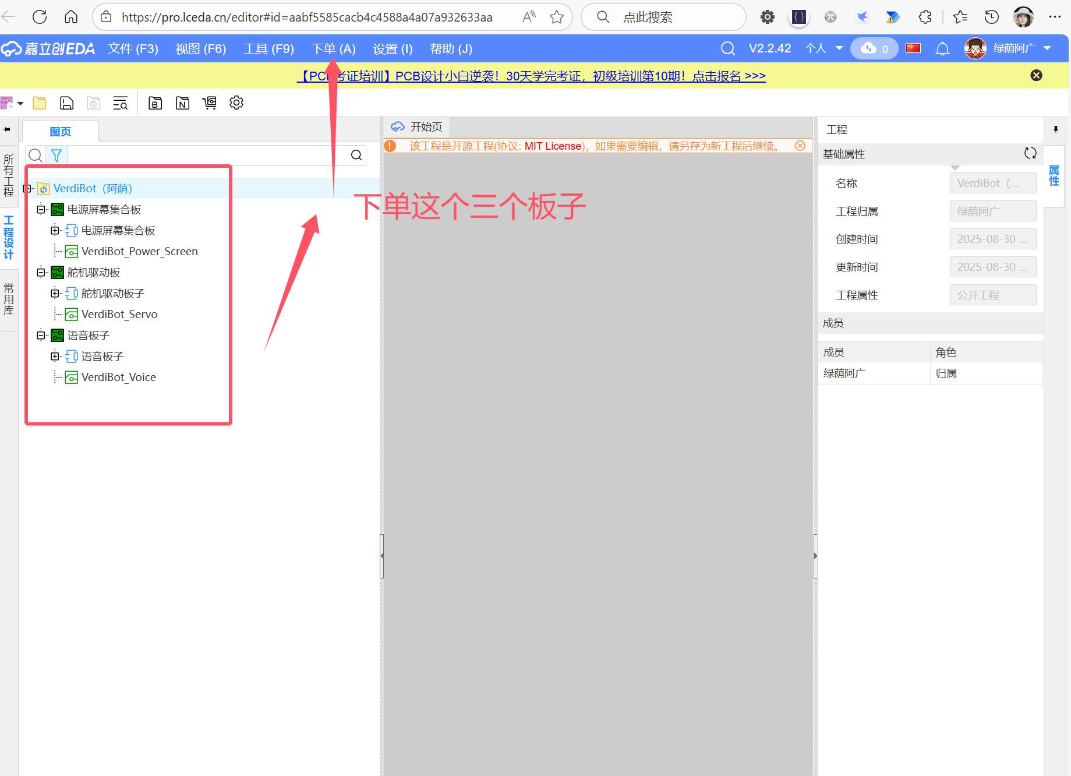Click the PCB training banner link
The height and width of the screenshot is (776, 1071).
pos(531,76)
